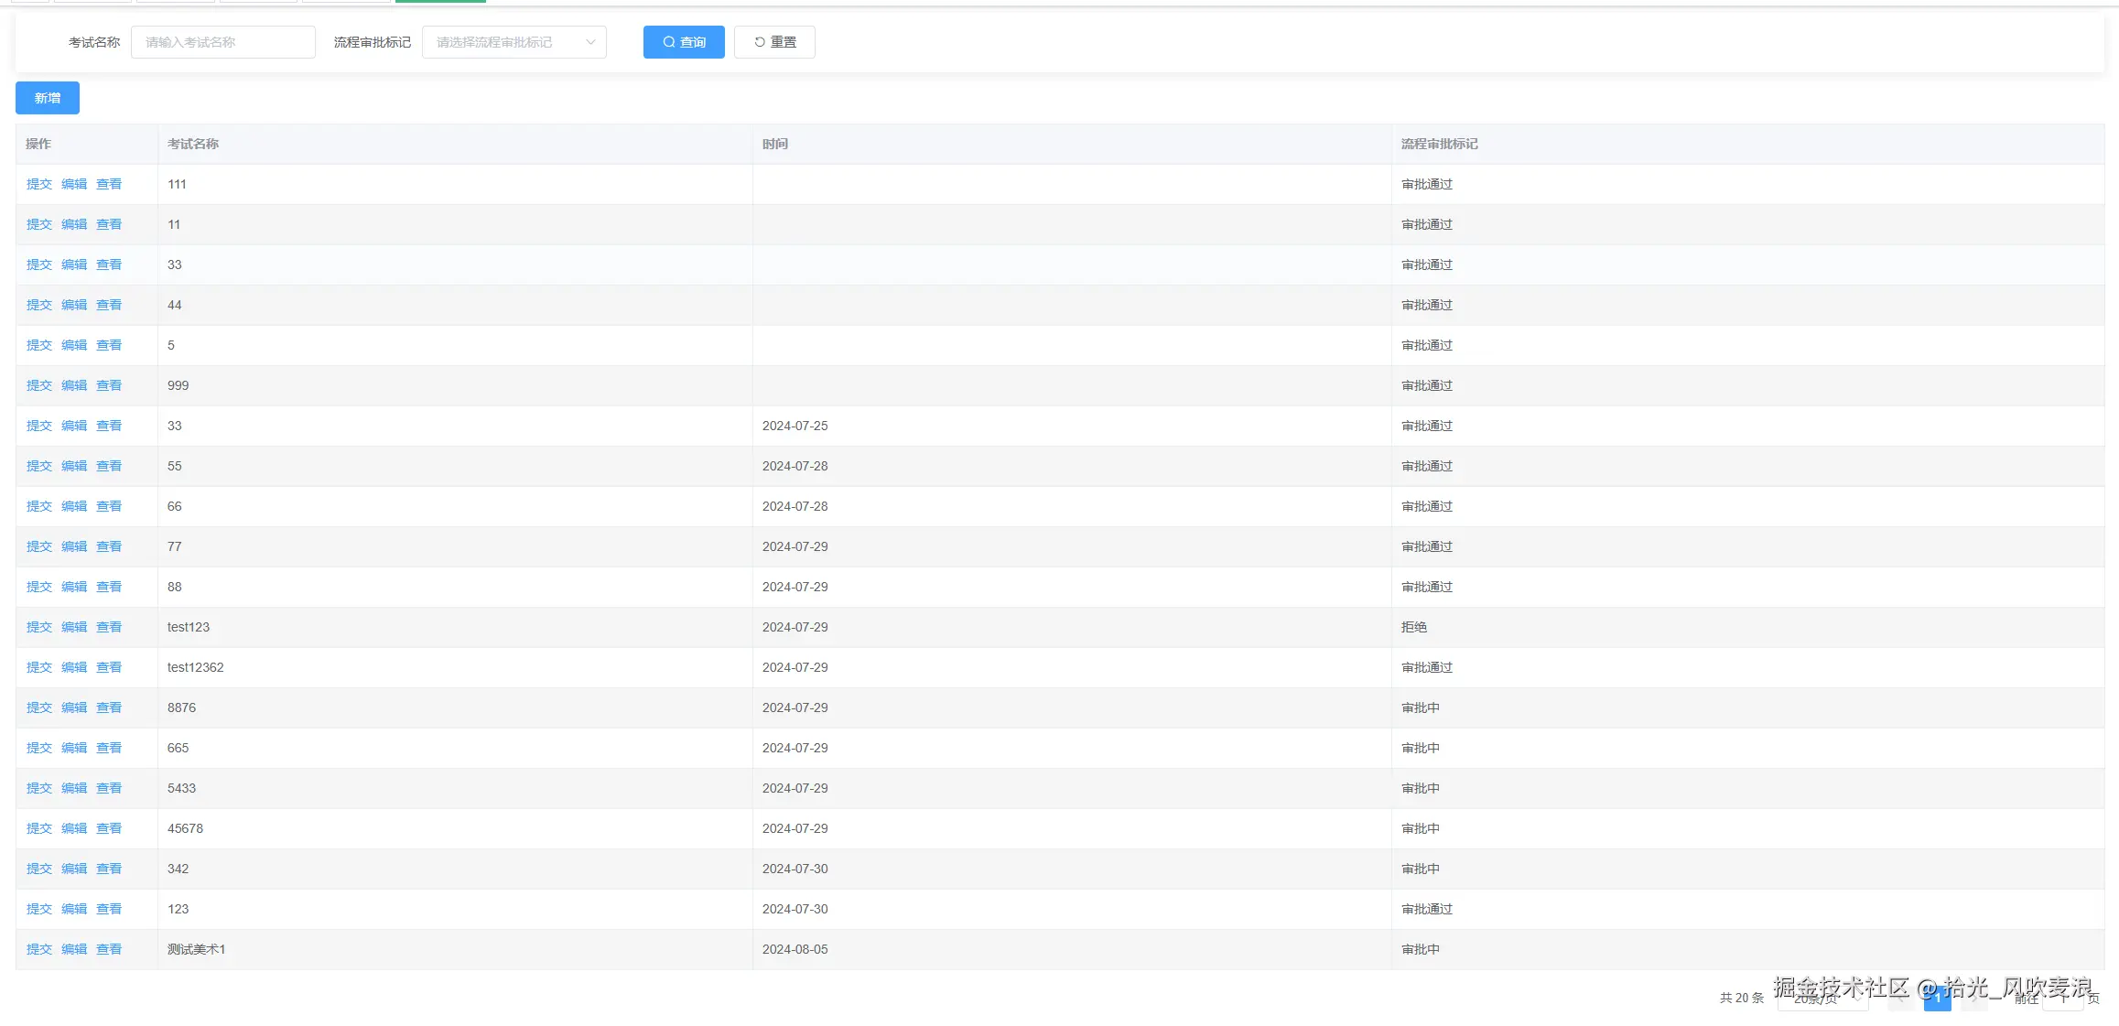Click 提交 for exam 45678
This screenshot has width=2119, height=1026.
coord(38,828)
